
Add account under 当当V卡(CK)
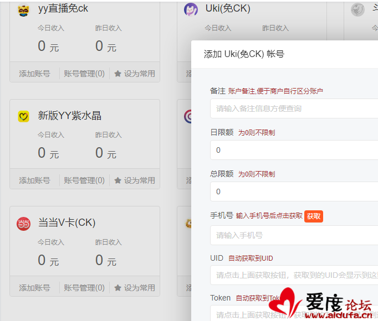(34, 288)
